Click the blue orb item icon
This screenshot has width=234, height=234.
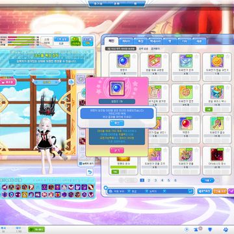tap(123, 61)
